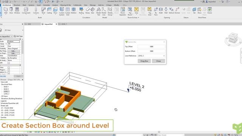This screenshot has width=242, height=136.
Task: Click the Properties panel vertical scrollbar
Action: (23, 47)
